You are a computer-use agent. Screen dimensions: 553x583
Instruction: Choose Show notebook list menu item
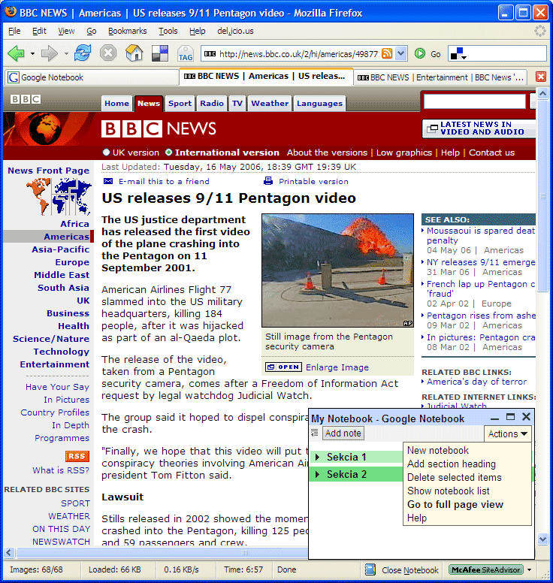[x=448, y=491]
